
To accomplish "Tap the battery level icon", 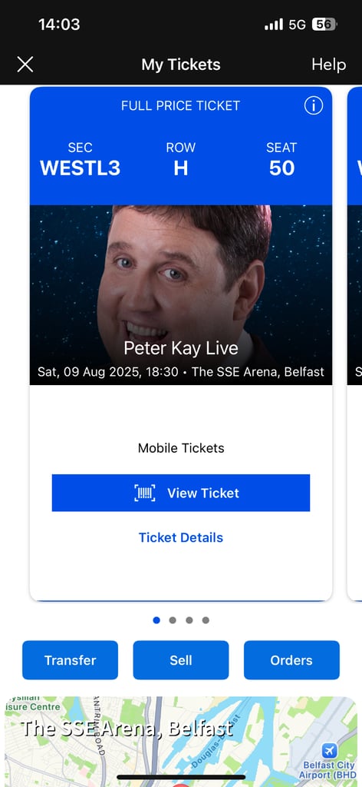I will [324, 24].
